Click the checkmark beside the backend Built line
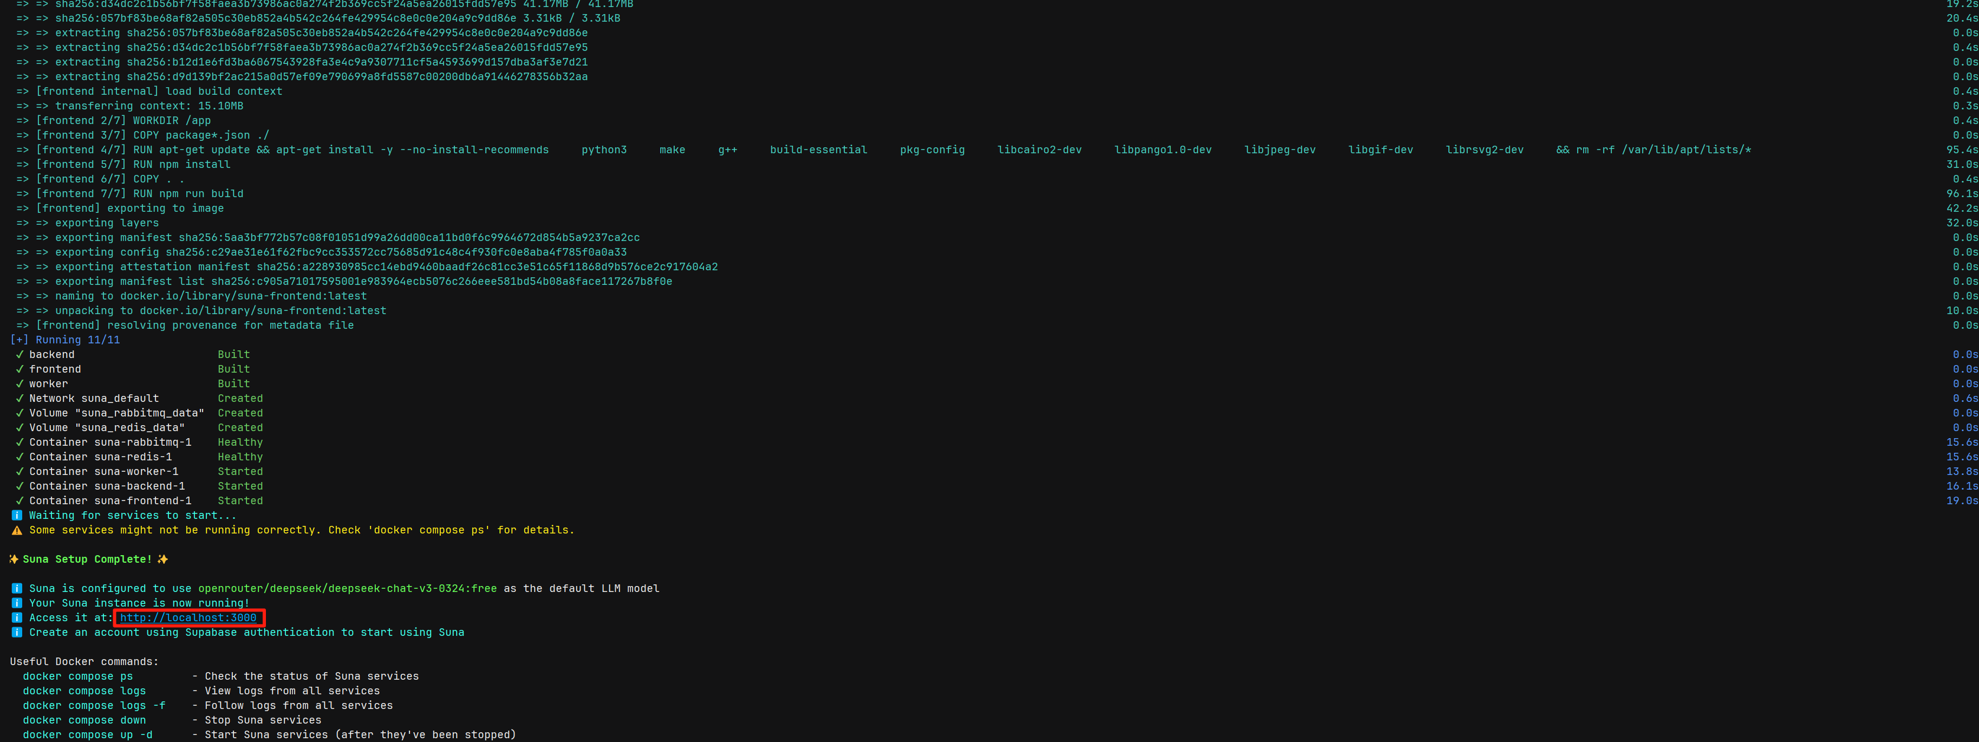 pyautogui.click(x=20, y=355)
